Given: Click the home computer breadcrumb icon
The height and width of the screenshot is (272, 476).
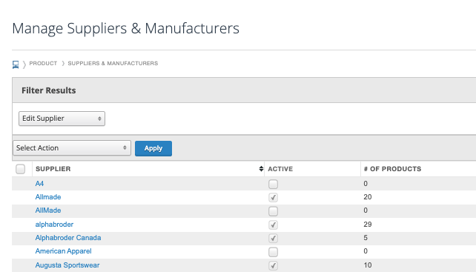Looking at the screenshot, I should [x=16, y=64].
